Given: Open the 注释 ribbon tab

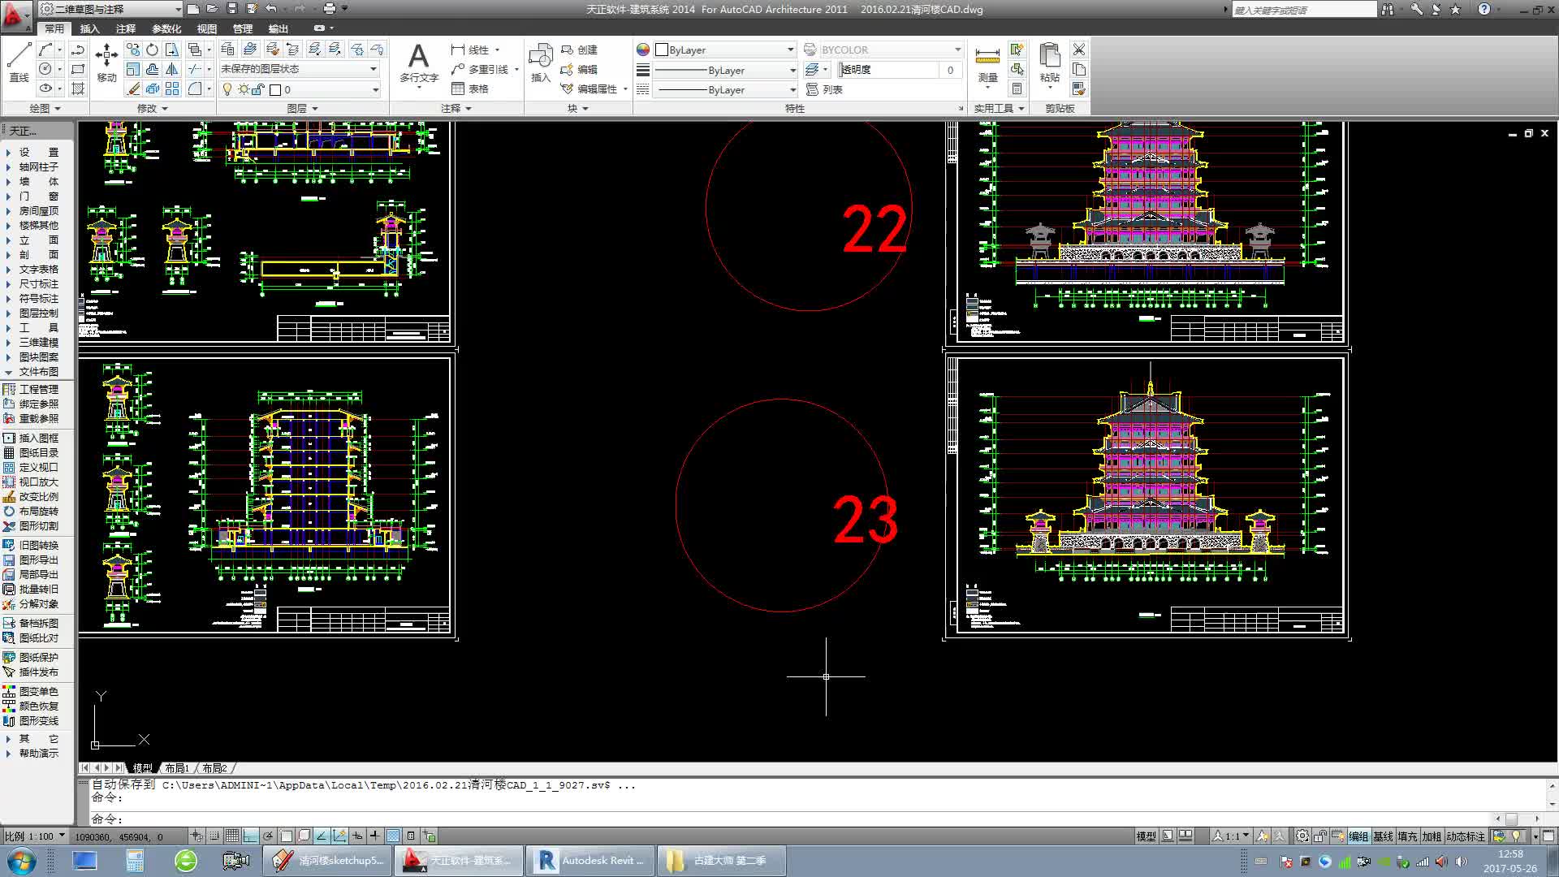Looking at the screenshot, I should (x=126, y=28).
